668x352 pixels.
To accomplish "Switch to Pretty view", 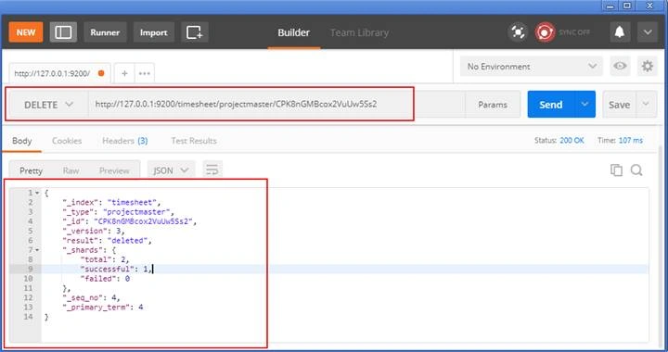I will pyautogui.click(x=32, y=170).
